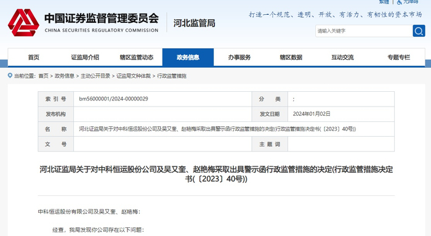The image size is (431, 236).
Task: Open the 首页 navigation tab
Action: 33,57
